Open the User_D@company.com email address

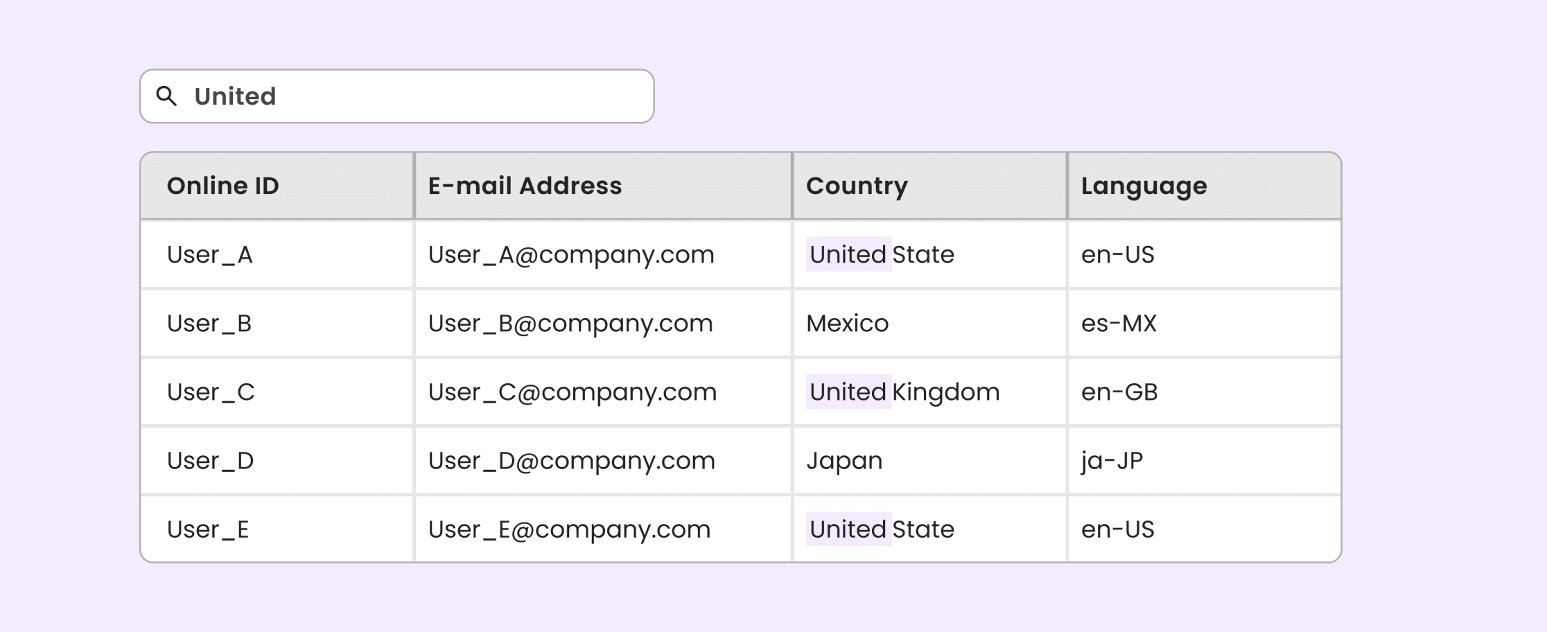[571, 461]
